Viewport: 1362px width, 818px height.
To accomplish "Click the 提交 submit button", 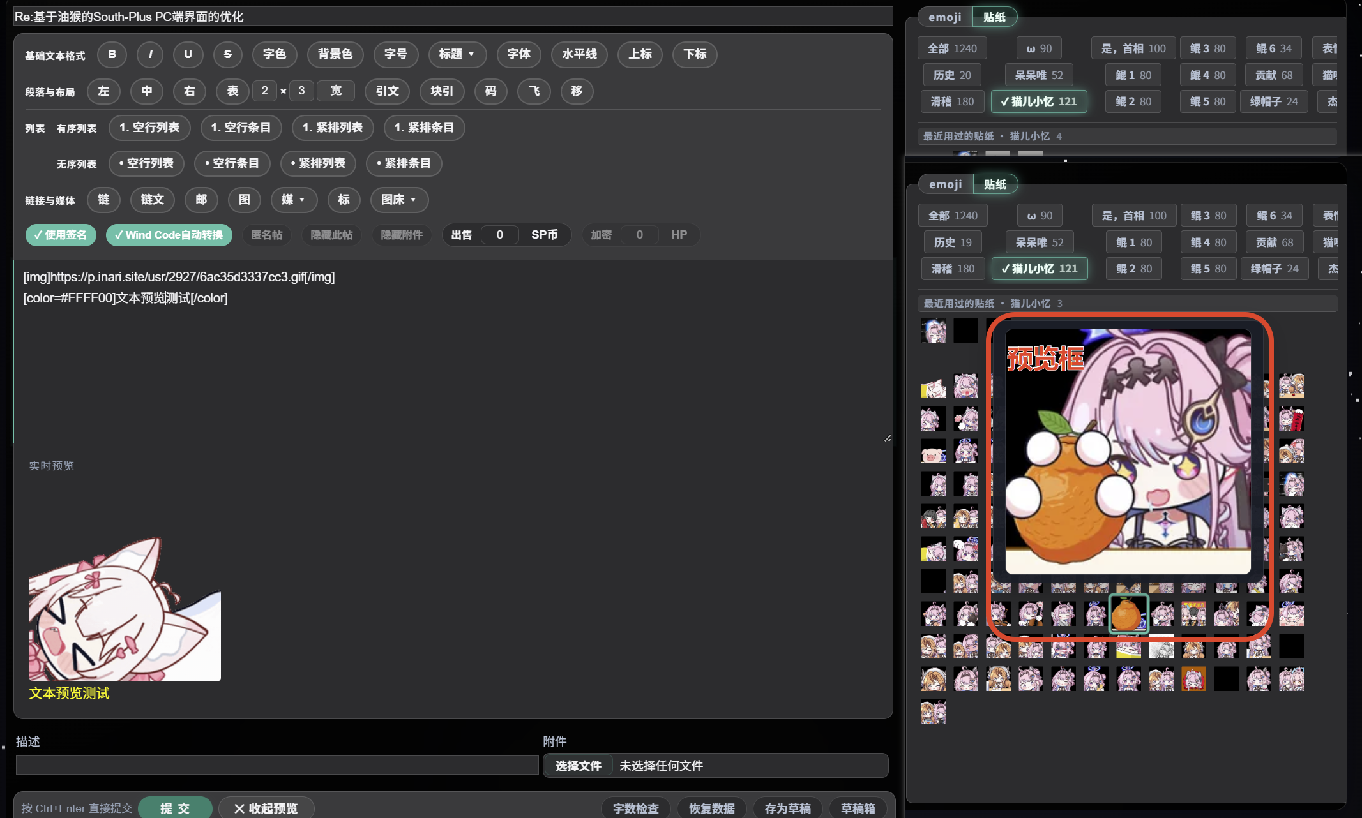I will click(175, 808).
